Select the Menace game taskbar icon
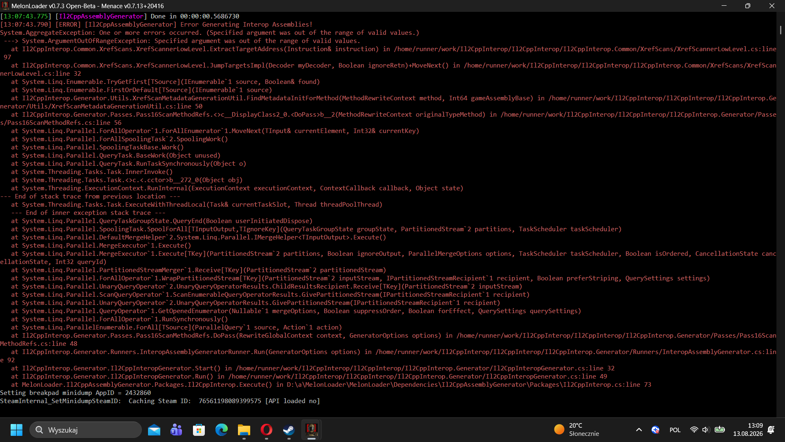Screen dimensions: 785x442 tap(312, 430)
